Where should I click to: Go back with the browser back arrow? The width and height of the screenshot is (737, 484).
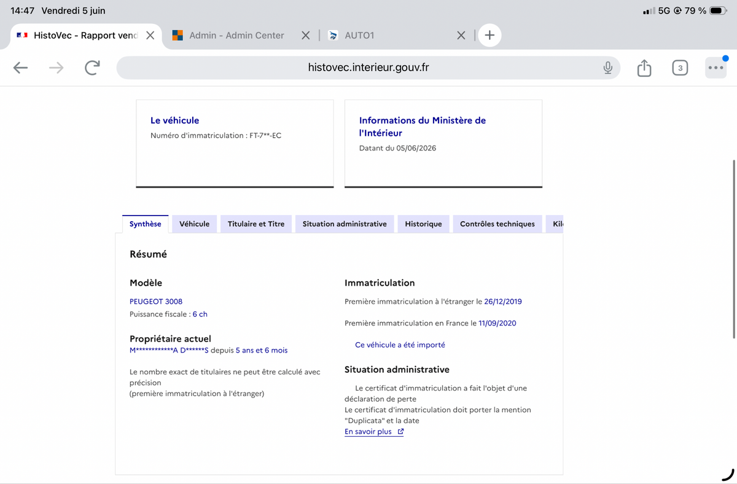[x=21, y=68]
